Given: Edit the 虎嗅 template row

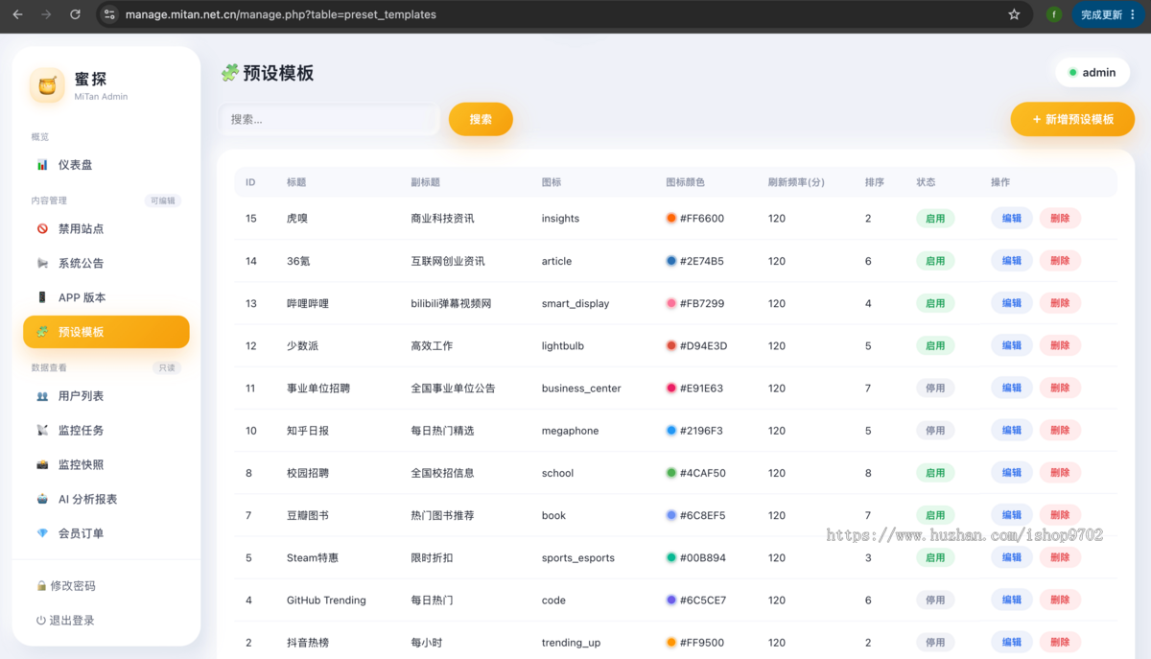Looking at the screenshot, I should point(1012,219).
